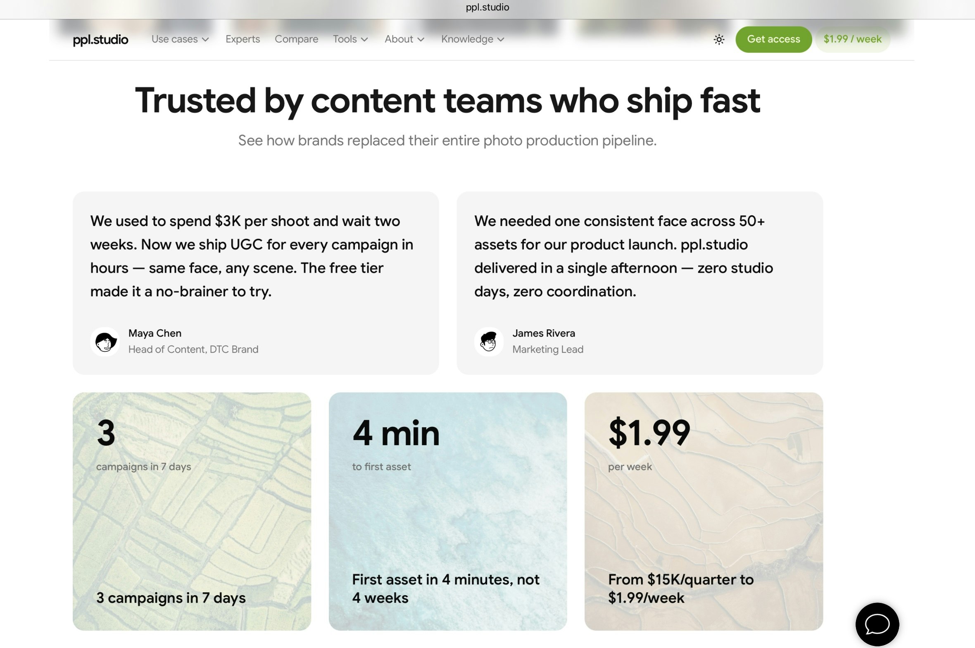Viewport: 975px width, 648px height.
Task: Expand the Tools menu
Action: pos(350,39)
